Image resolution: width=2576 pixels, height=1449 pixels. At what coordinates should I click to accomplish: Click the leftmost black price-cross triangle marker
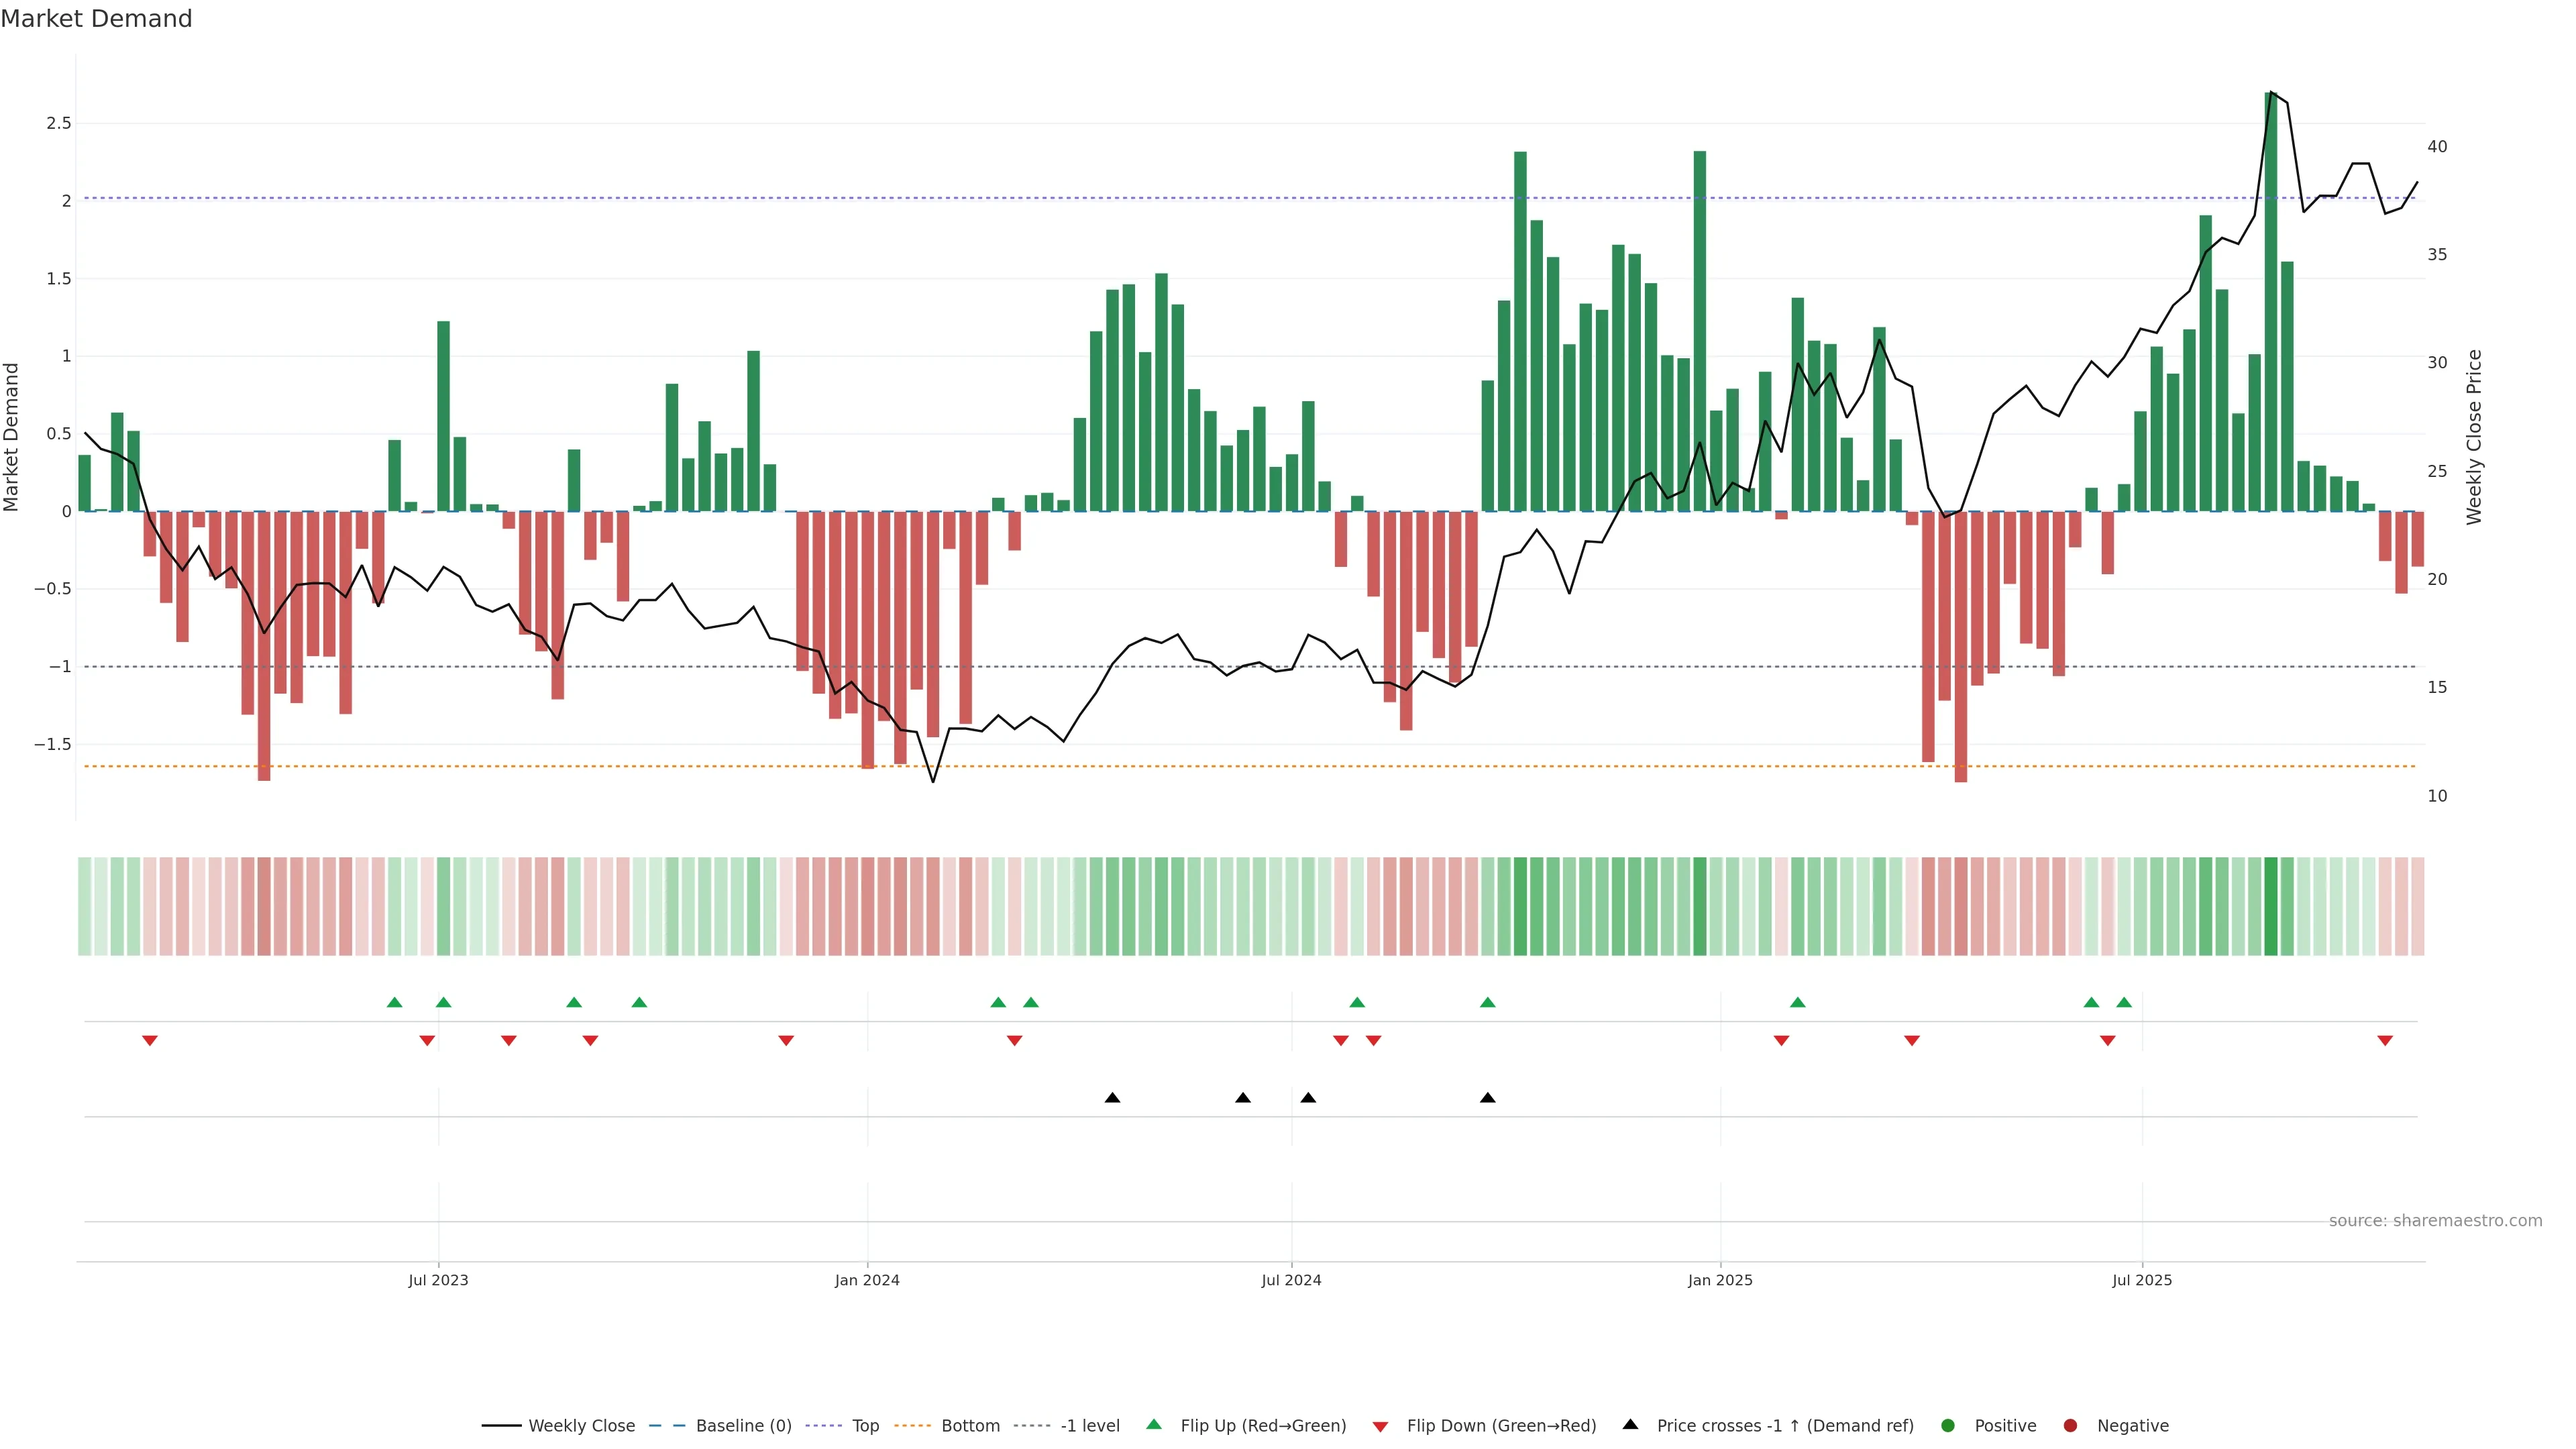pyautogui.click(x=1112, y=1097)
